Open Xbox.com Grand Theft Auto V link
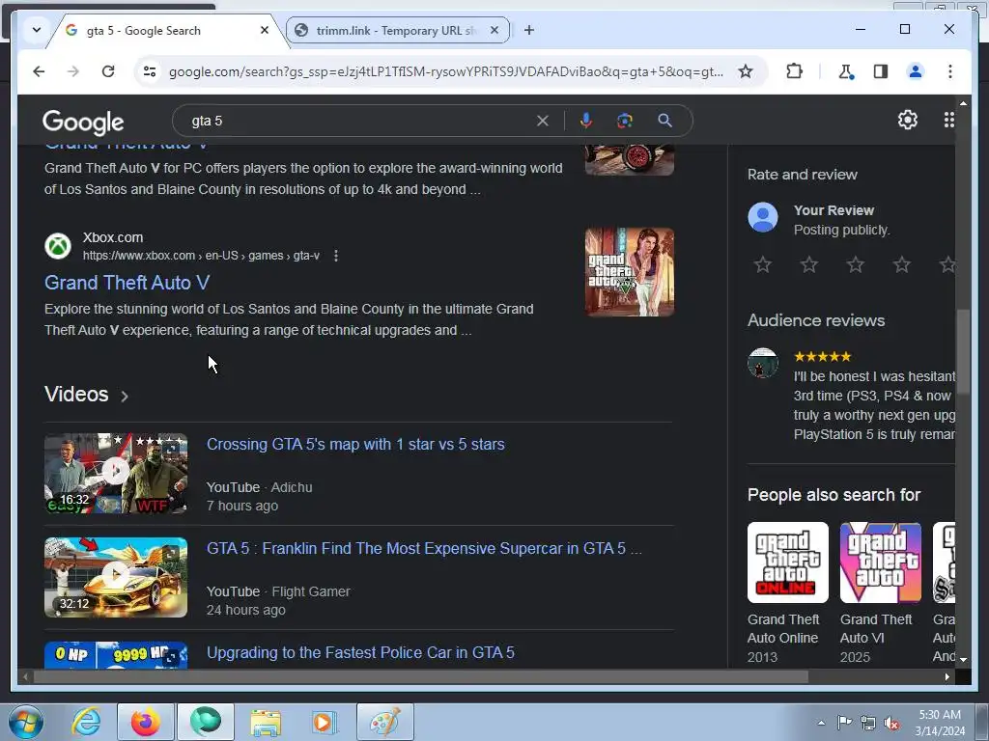The height and width of the screenshot is (741, 989). point(127,283)
